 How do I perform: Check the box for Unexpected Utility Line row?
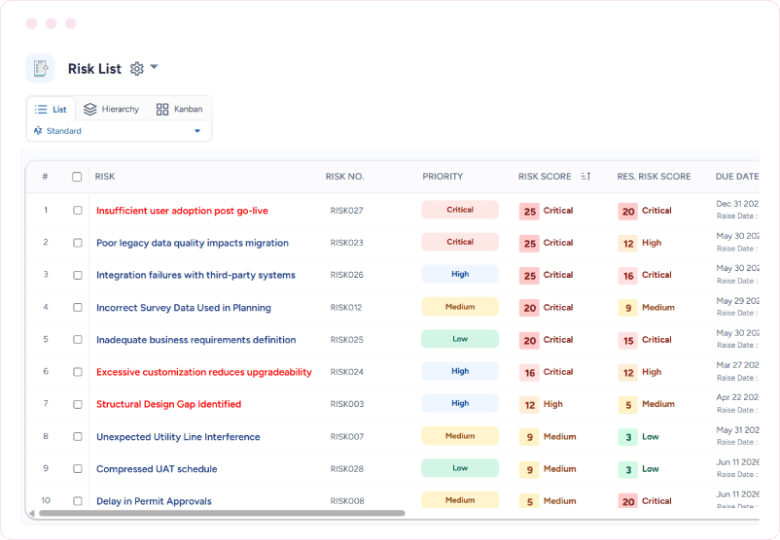click(78, 437)
